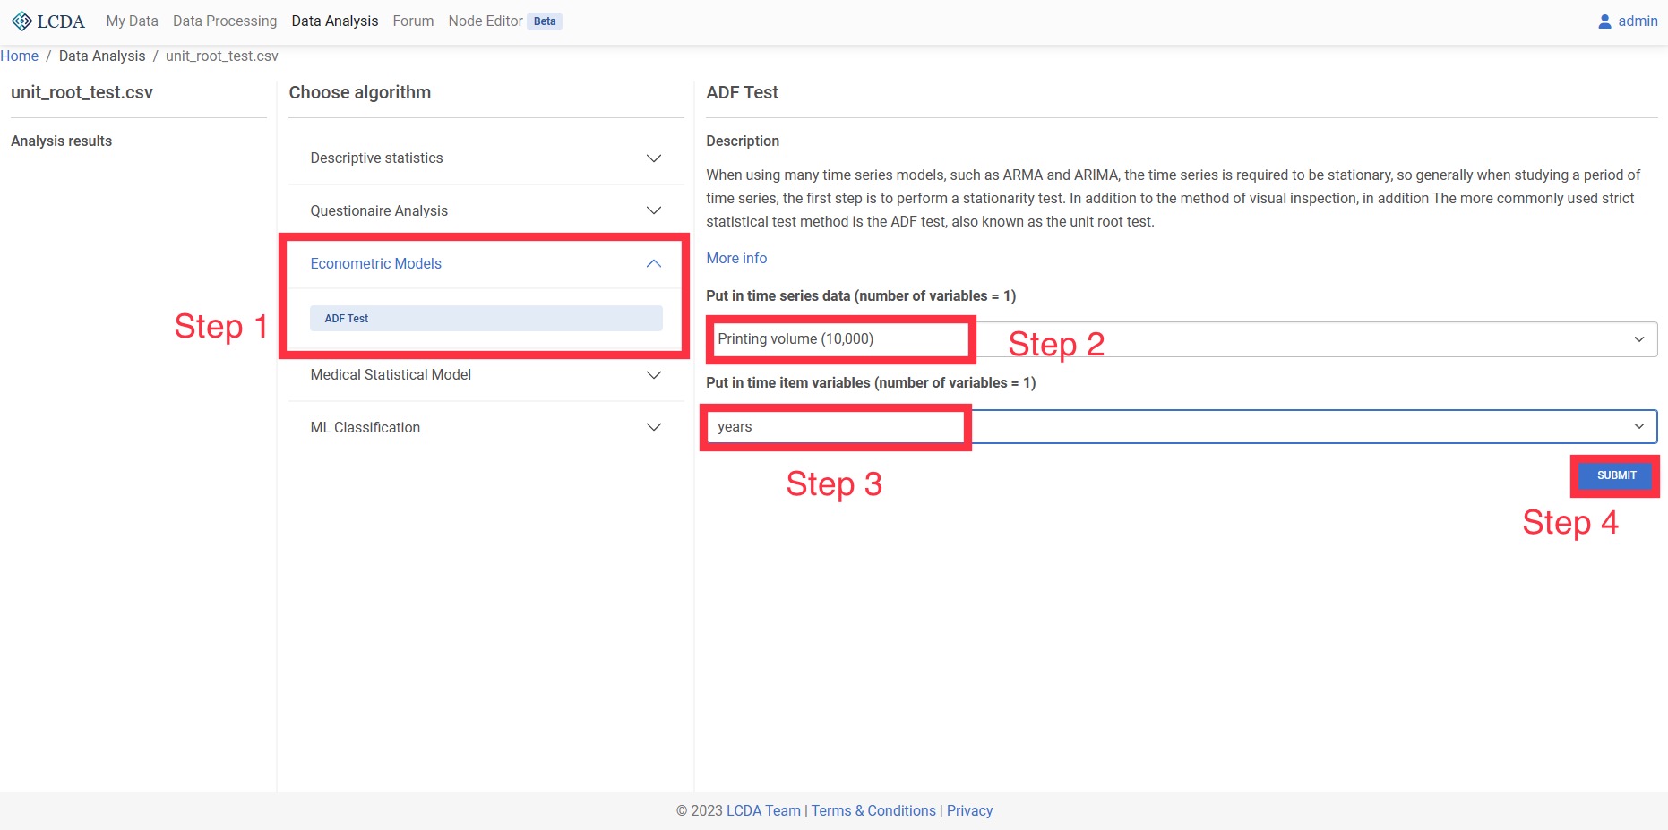Expand Medical Statistical Model section

tap(653, 375)
